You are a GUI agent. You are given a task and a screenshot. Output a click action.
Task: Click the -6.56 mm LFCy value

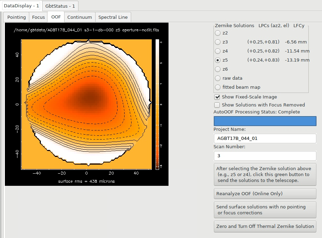(296, 42)
